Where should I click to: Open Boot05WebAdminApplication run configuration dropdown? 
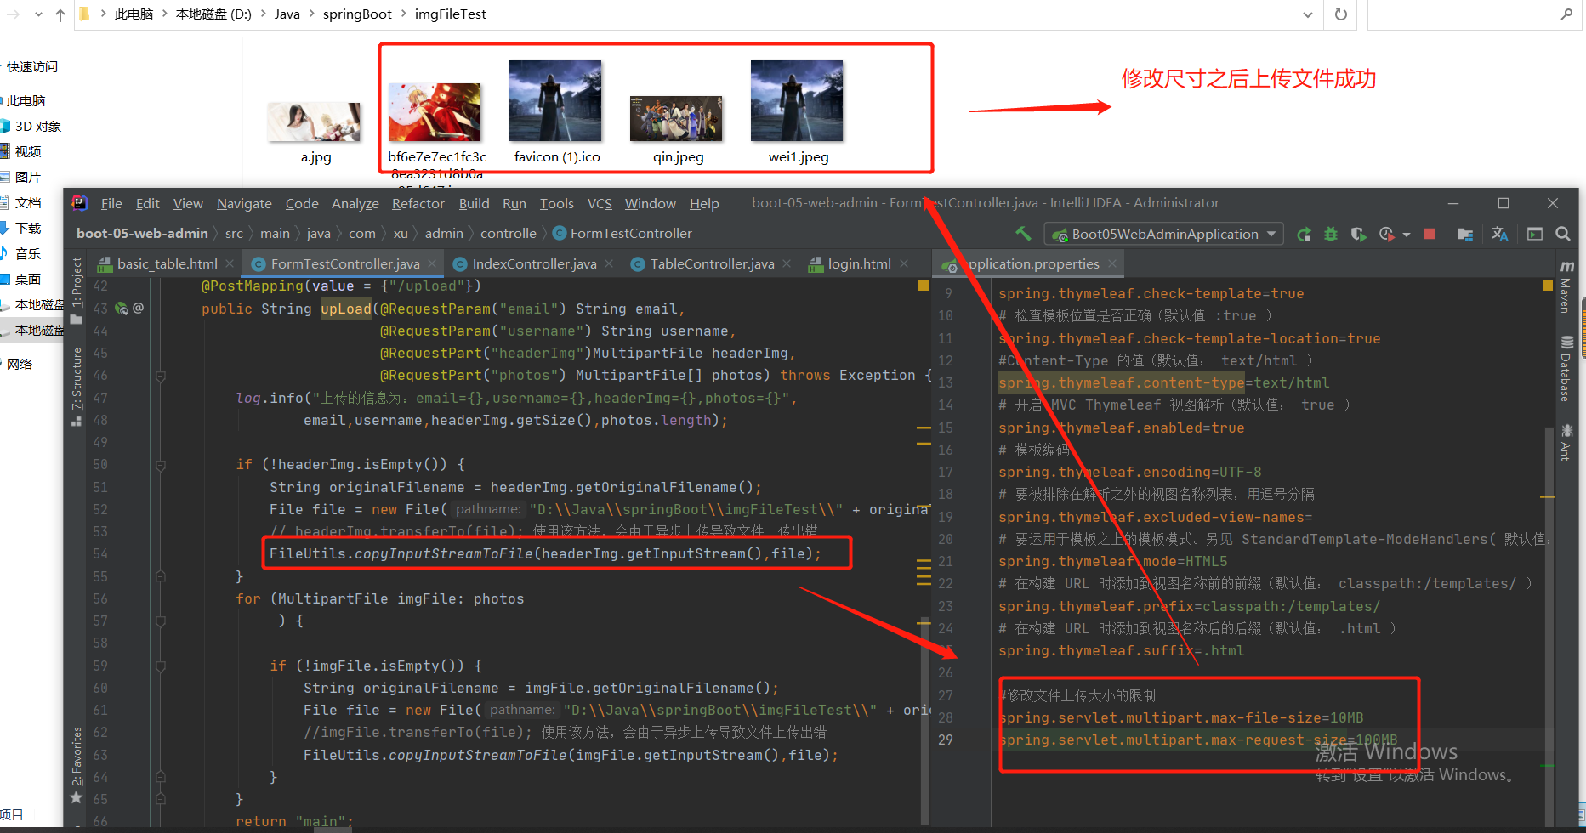(x=1163, y=234)
